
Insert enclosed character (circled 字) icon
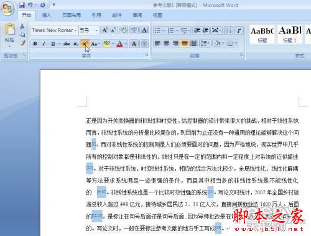tap(144, 44)
